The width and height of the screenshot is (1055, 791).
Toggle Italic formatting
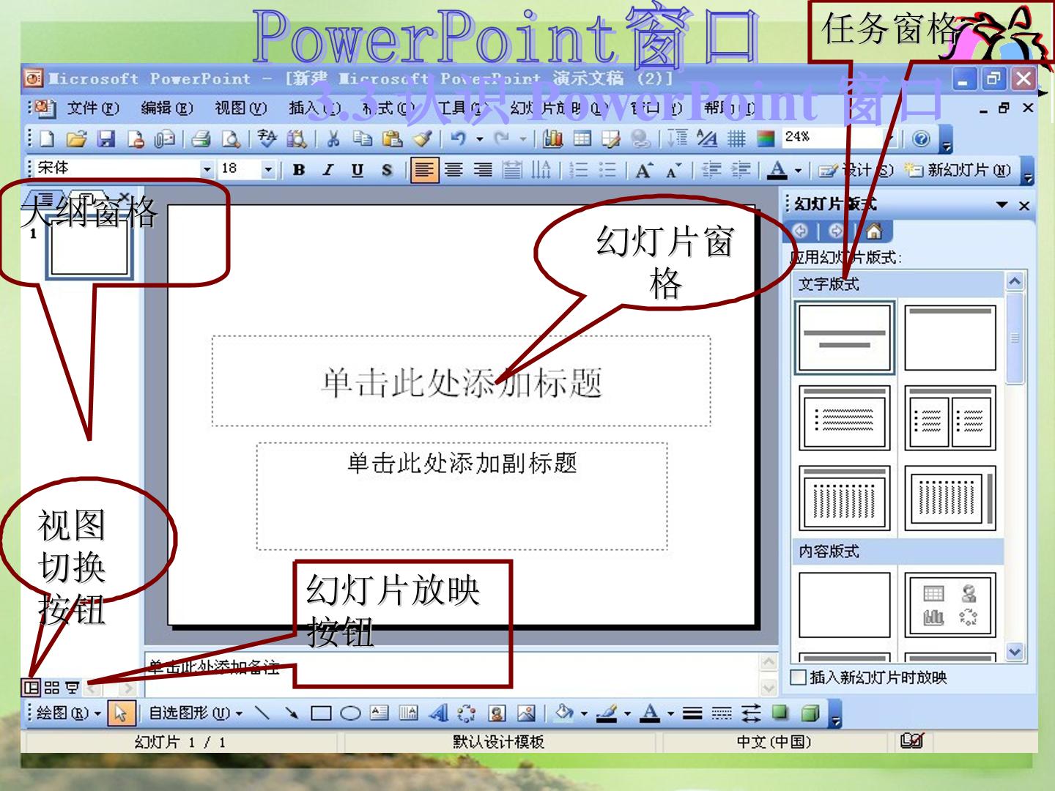[x=328, y=171]
